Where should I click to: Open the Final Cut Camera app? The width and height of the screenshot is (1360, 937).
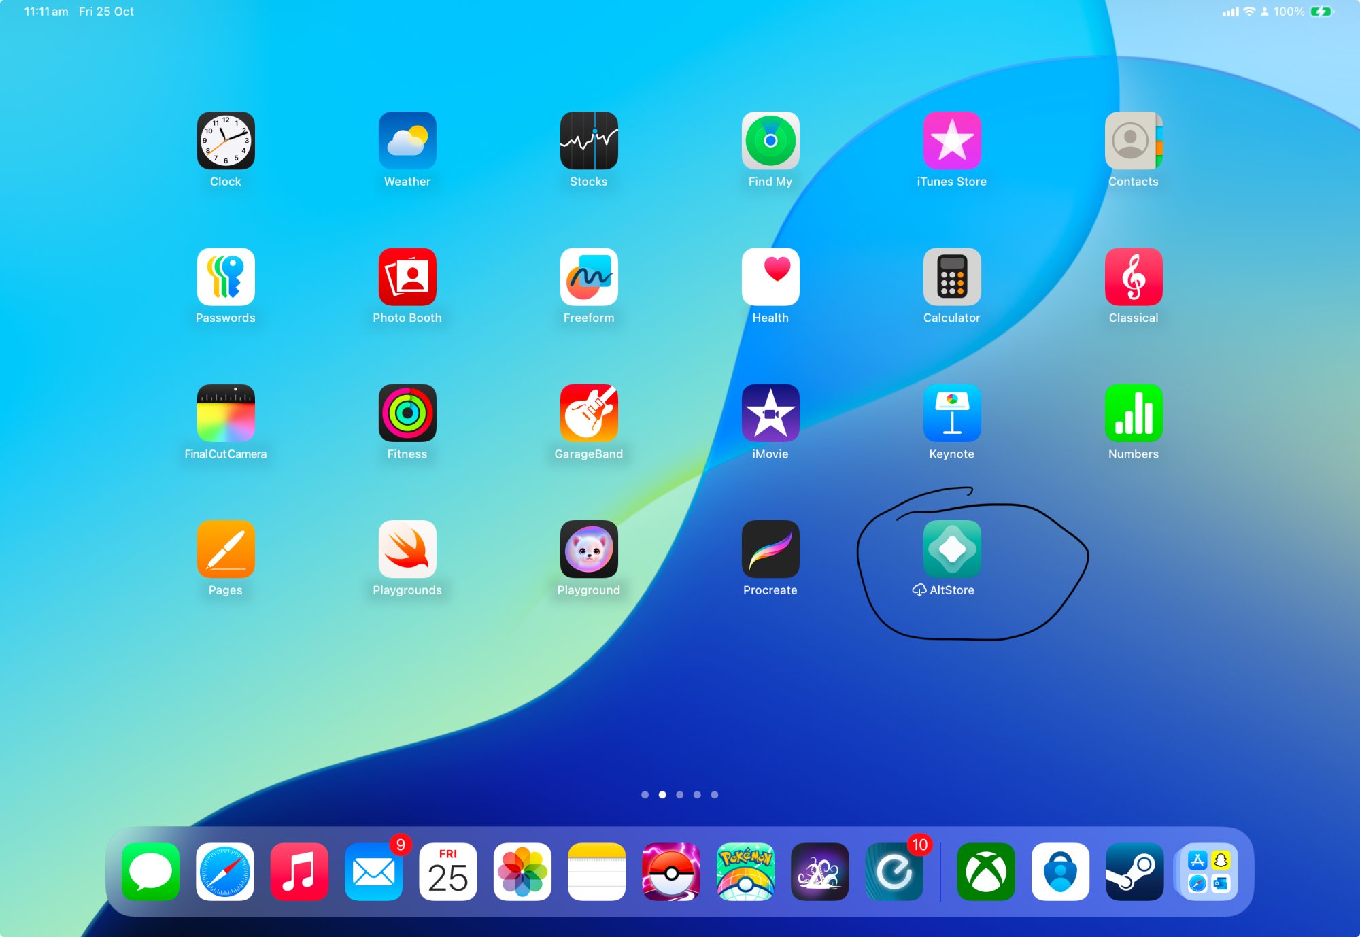coord(225,413)
